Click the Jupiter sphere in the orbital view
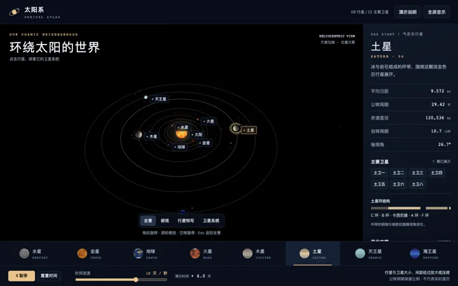Screen dimensions: 458x286 point(139,135)
